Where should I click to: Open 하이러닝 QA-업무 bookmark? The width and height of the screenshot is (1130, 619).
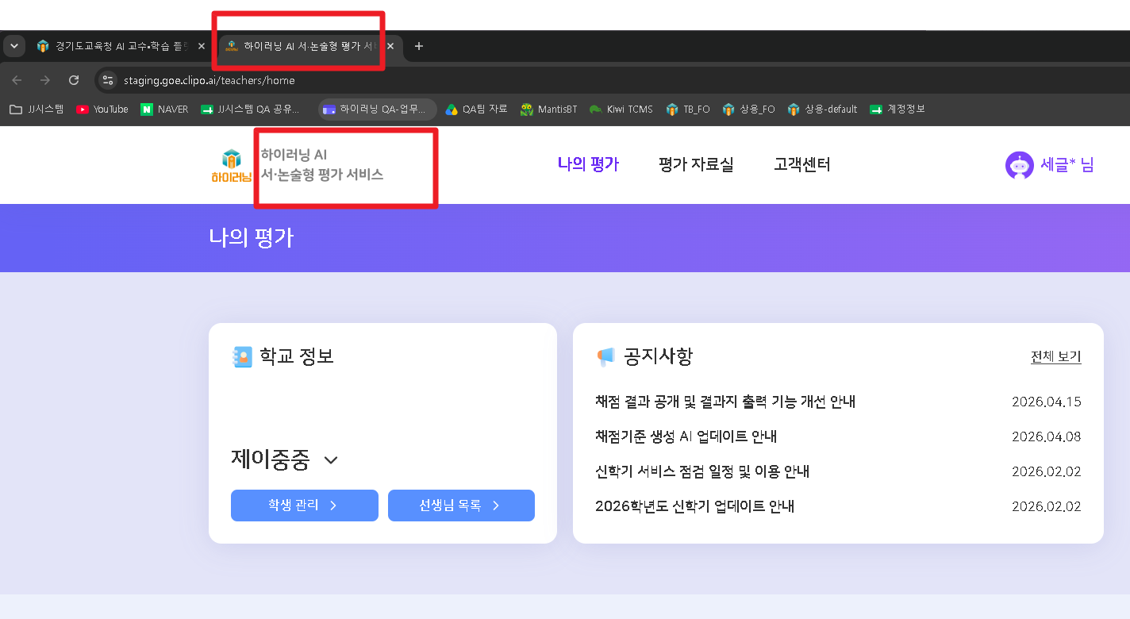coord(377,110)
